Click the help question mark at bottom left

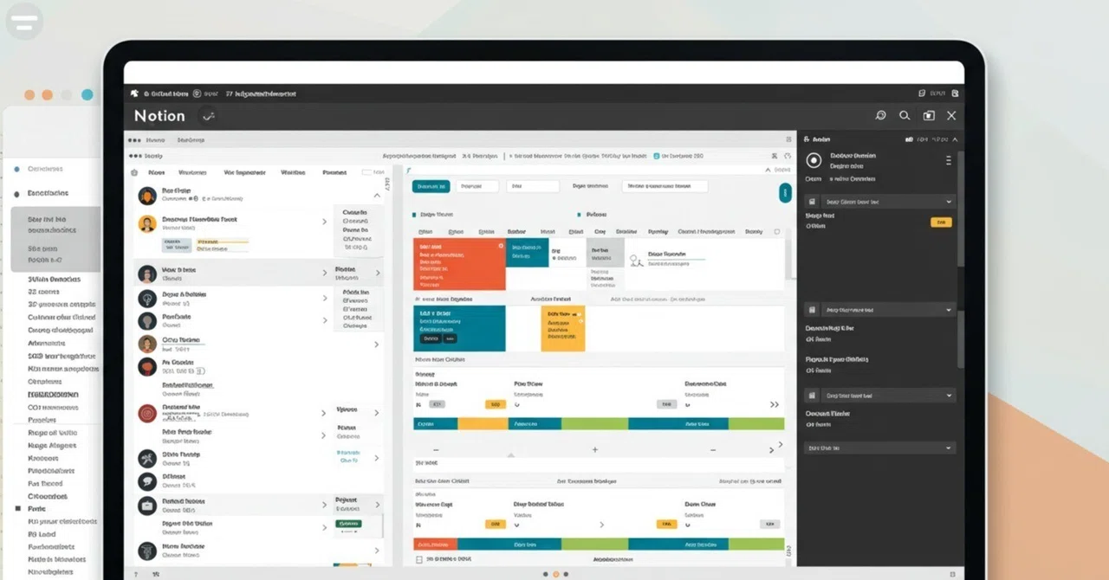(135, 574)
